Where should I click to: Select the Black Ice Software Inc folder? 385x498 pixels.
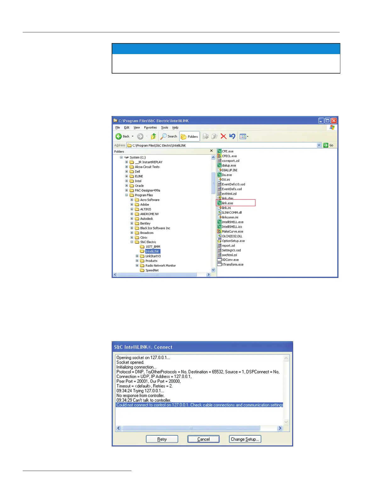tap(153, 228)
